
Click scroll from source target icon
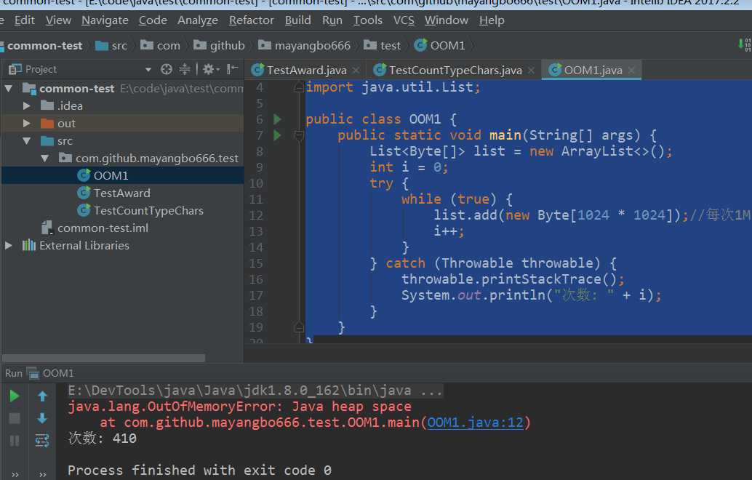(167, 70)
